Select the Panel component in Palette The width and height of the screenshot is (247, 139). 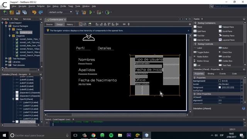pos(198,27)
